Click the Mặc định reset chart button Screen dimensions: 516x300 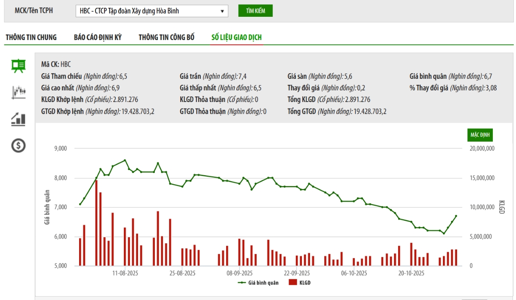coord(480,135)
